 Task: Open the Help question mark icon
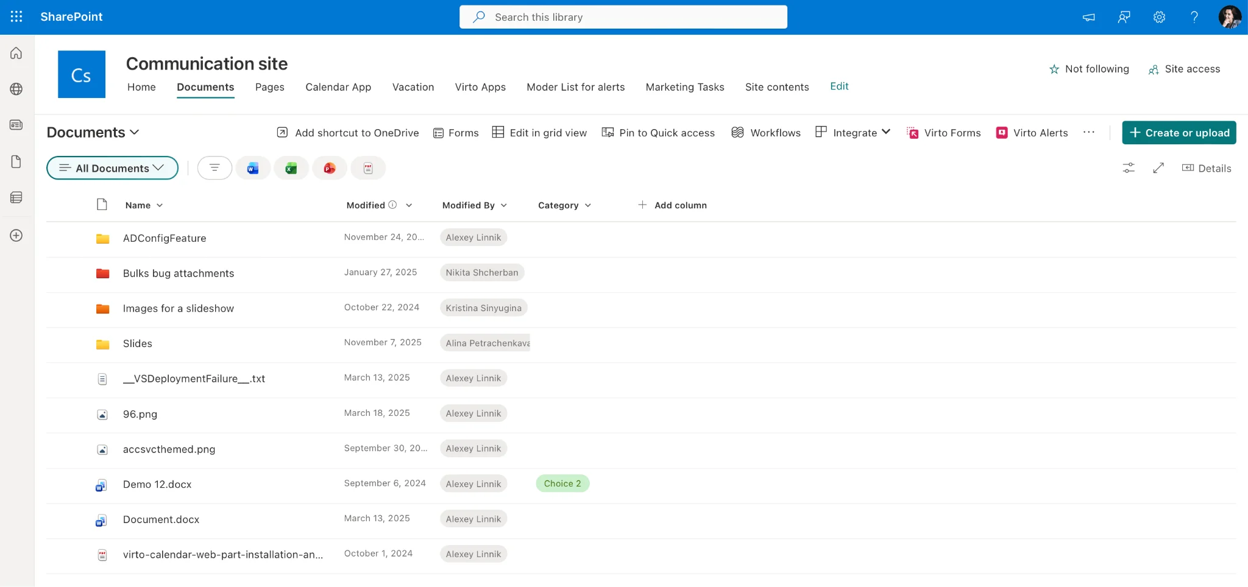click(x=1194, y=17)
